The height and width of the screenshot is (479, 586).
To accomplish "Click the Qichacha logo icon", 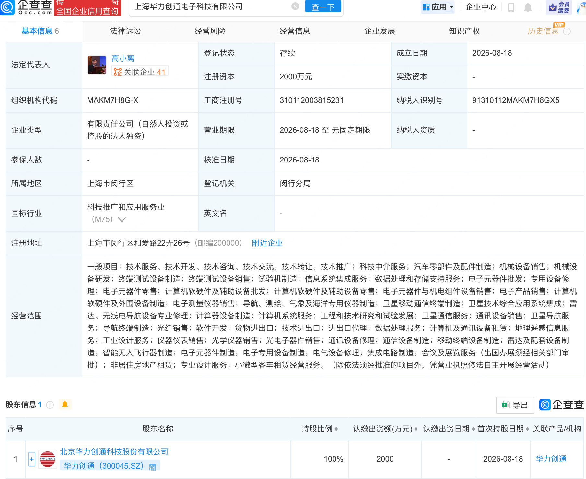I will pyautogui.click(x=7, y=7).
